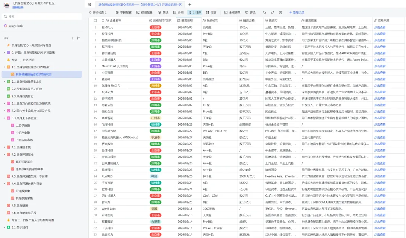Viewport: 406px width, 238px height.
Task: Switch to the 具身领域投融资和IPO情况表 tab
Action: click(140, 5)
